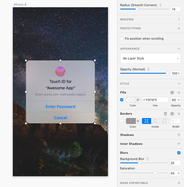Click the plus icon next to Prototyping
The image size is (184, 187).
(179, 28)
